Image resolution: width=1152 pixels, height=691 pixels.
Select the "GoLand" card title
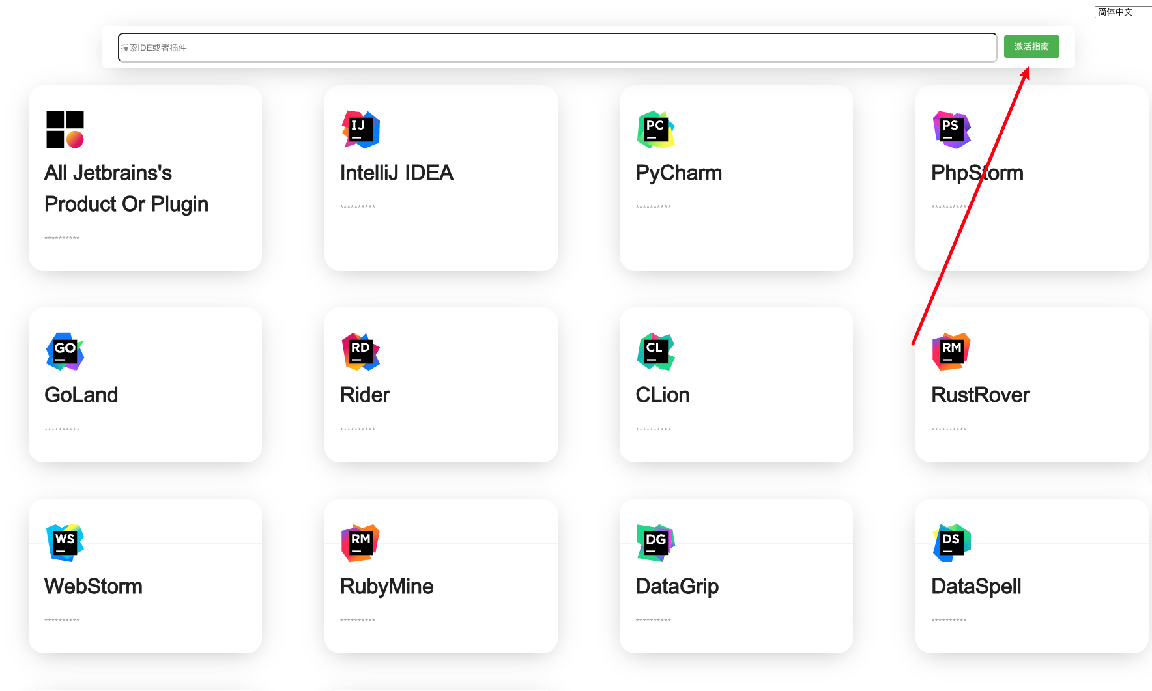pos(81,395)
